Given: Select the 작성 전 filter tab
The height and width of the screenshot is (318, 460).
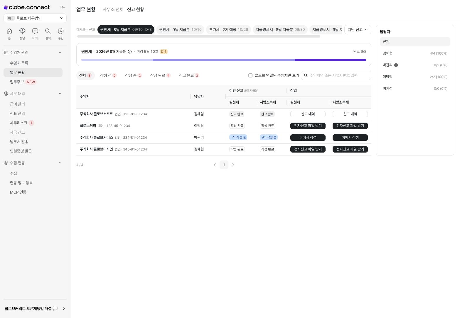Looking at the screenshot, I should 108,75.
